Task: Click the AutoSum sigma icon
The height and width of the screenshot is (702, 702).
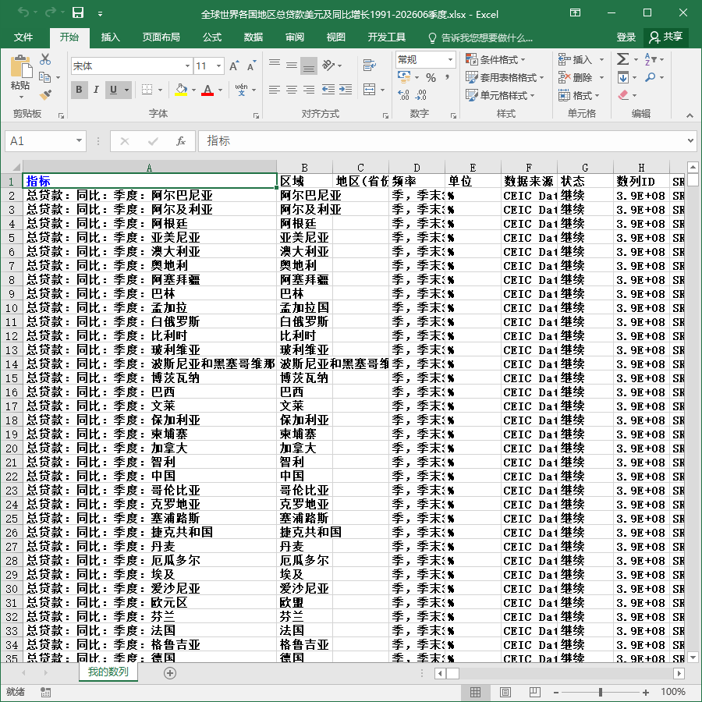Action: point(622,59)
